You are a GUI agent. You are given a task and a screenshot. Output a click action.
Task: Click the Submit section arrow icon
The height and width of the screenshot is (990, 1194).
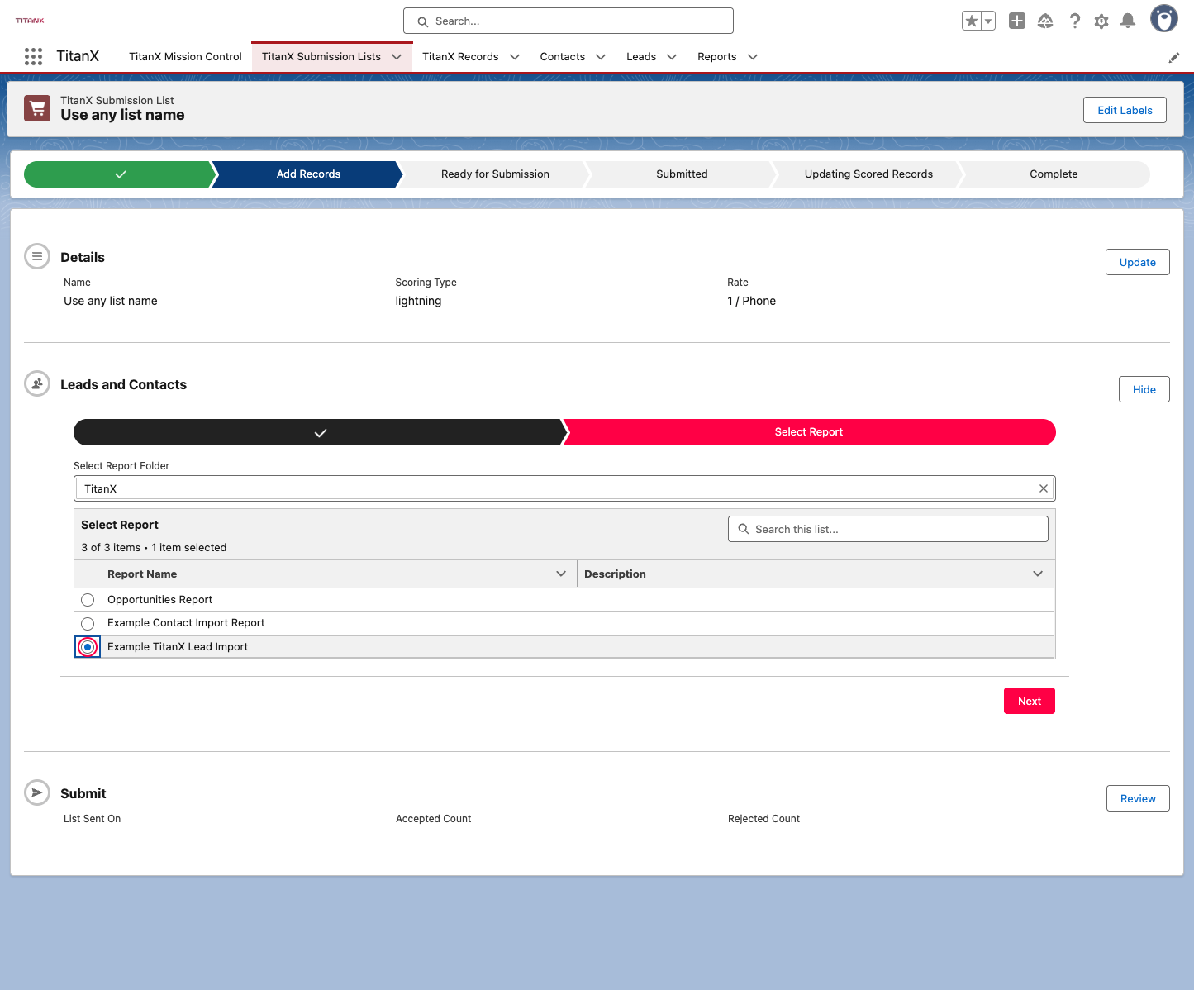tap(37, 792)
